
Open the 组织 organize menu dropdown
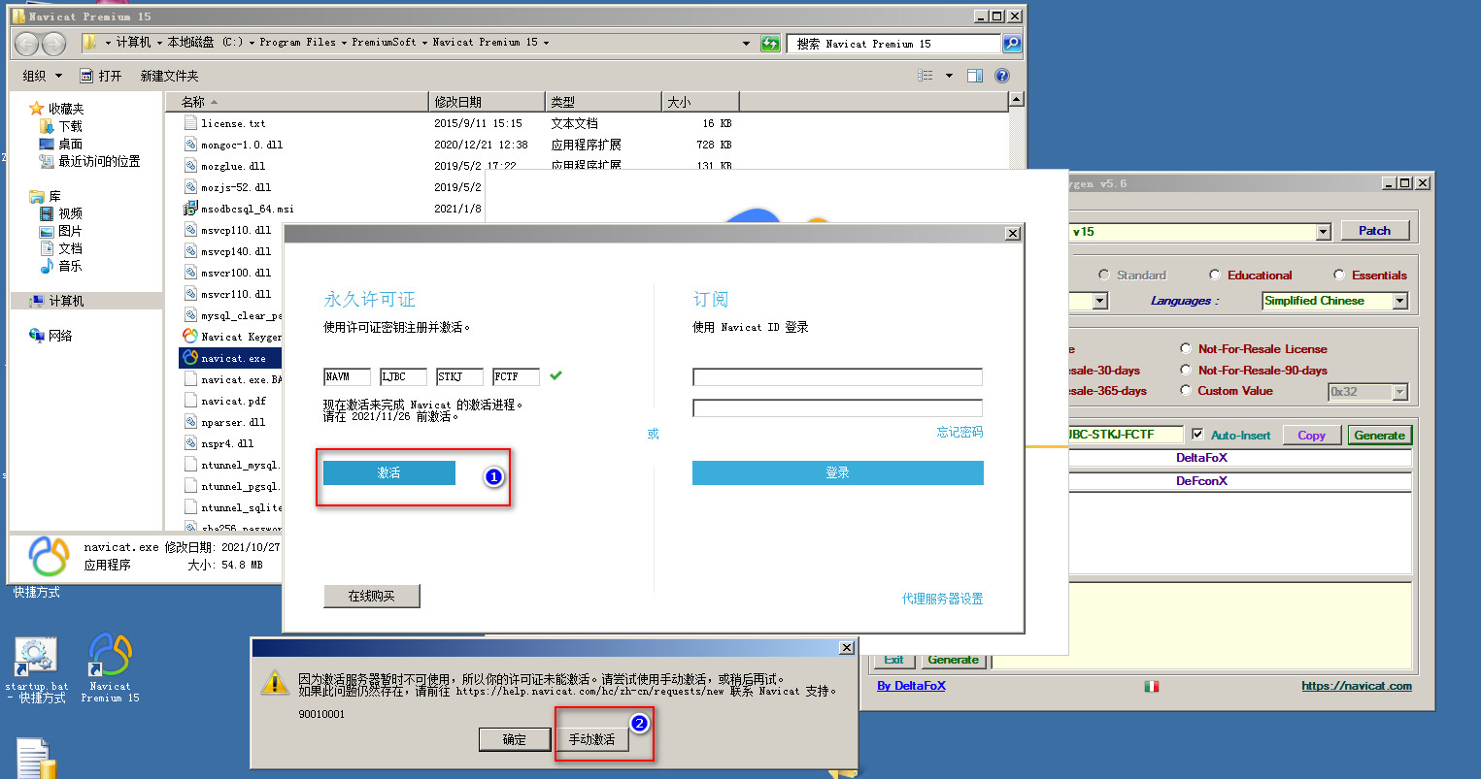point(42,76)
